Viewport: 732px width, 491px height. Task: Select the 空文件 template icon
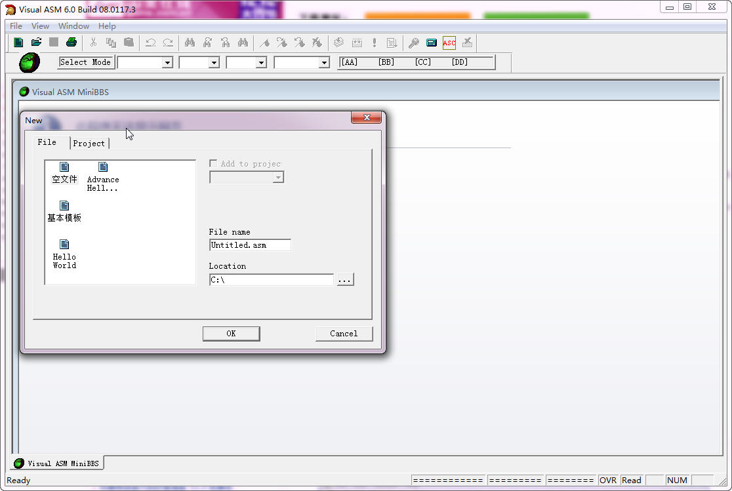click(x=64, y=172)
